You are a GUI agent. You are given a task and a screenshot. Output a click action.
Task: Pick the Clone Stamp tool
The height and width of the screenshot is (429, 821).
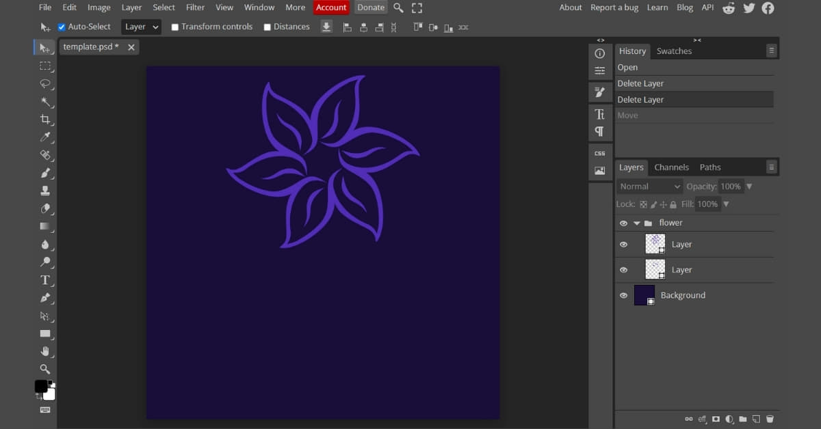(x=44, y=191)
